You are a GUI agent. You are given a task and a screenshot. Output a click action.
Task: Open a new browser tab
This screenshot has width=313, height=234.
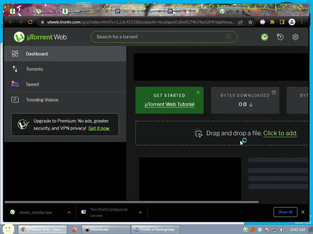click(249, 12)
